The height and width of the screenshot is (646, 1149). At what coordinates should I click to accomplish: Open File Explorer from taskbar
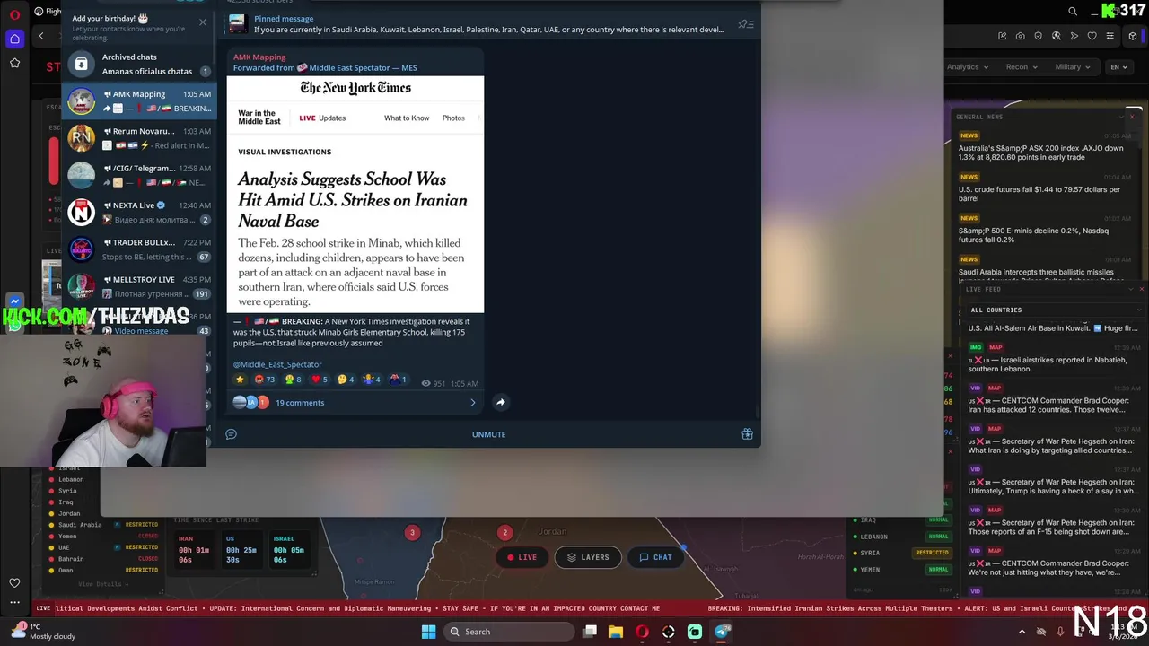pyautogui.click(x=616, y=632)
